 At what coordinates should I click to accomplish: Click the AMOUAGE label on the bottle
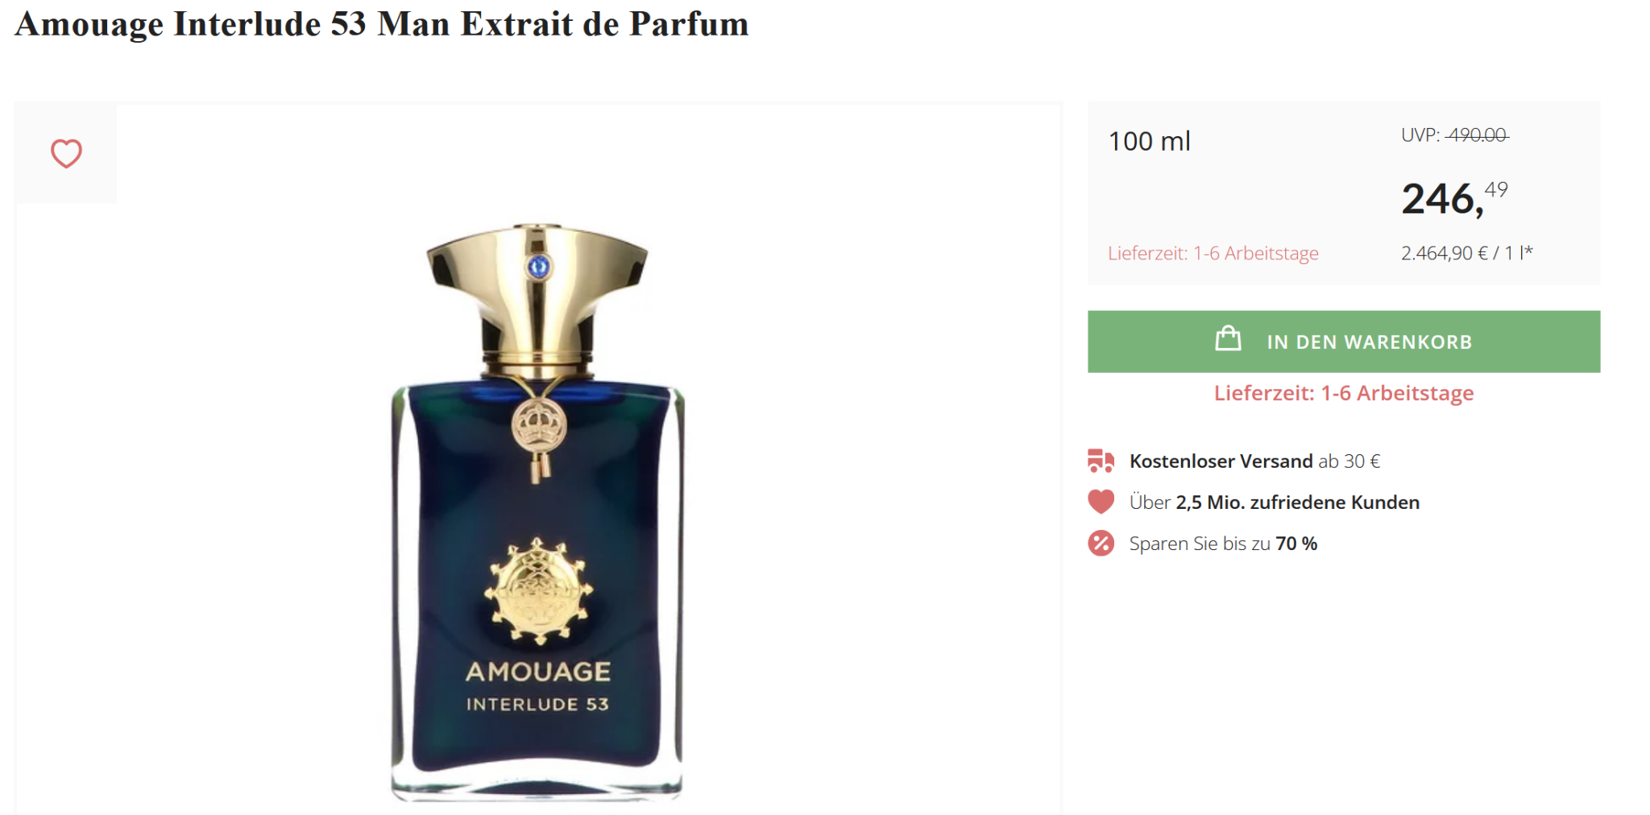(x=538, y=672)
